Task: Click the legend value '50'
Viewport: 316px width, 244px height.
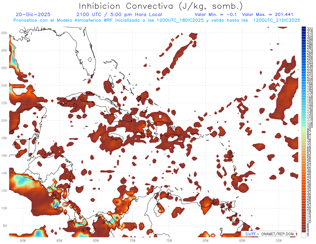Action: click(309, 169)
